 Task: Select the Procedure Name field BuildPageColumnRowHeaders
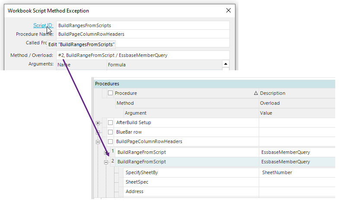[x=143, y=34]
